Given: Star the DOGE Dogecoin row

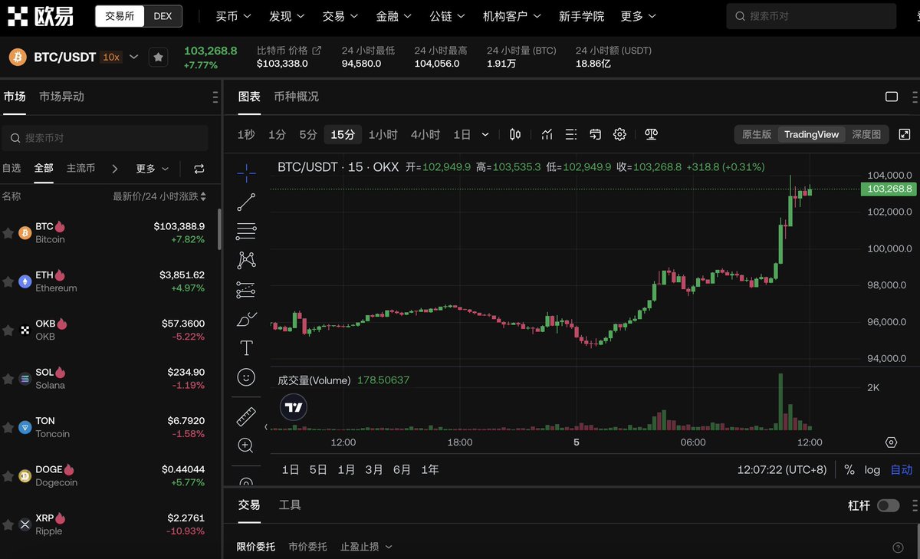Looking at the screenshot, I should tap(8, 476).
